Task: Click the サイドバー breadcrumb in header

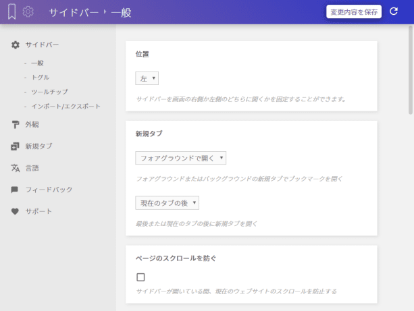Action: point(74,12)
